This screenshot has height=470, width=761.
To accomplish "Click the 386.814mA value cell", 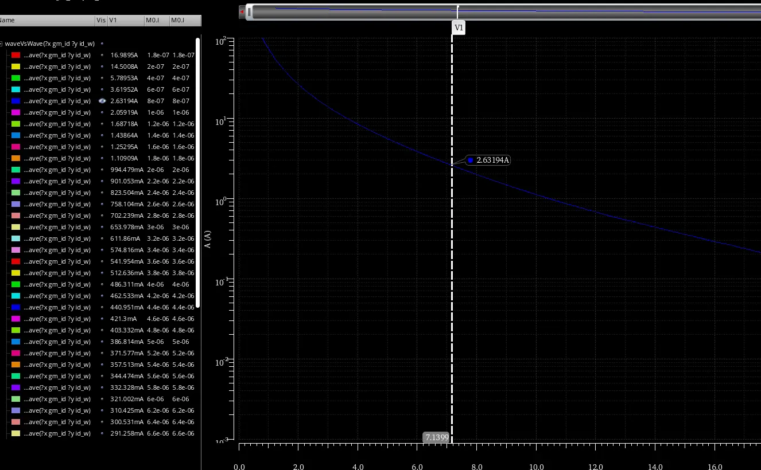I will [127, 342].
